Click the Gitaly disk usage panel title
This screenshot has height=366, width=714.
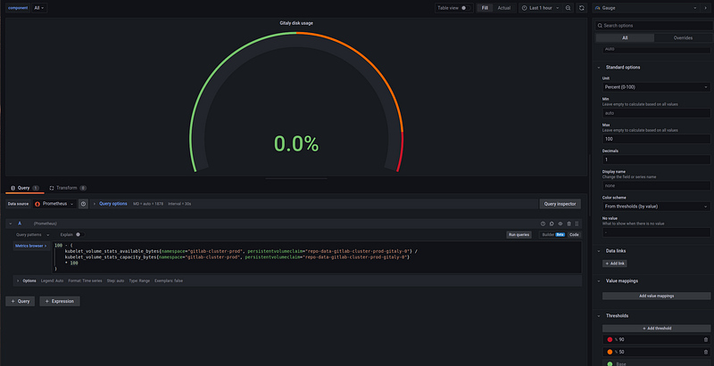coord(296,22)
